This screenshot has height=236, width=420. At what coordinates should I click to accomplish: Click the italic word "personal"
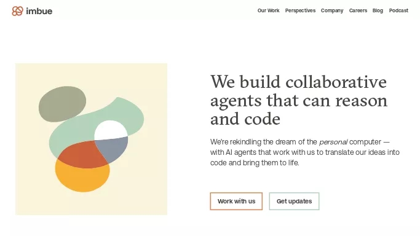[x=333, y=142]
